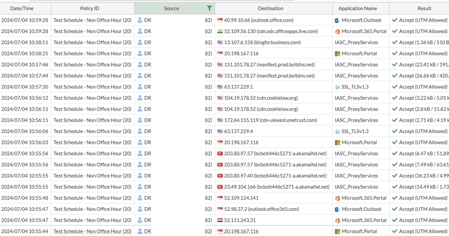Click the SSL_TLSv1.3 icon in 63.137.229.1 row

(338, 87)
